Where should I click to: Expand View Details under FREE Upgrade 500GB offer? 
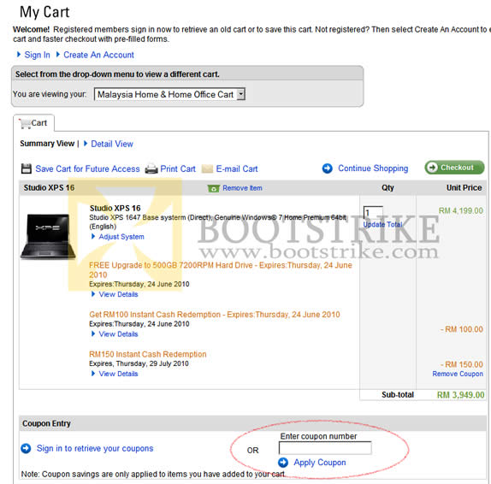(x=118, y=294)
